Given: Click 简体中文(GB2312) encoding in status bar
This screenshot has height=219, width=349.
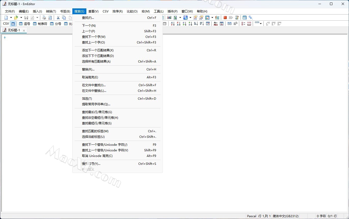Looking at the screenshot, I should (x=286, y=216).
